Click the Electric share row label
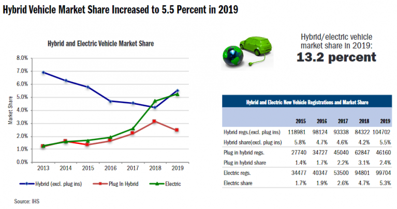Image resolution: width=397 pixels, height=209 pixels. [238, 183]
